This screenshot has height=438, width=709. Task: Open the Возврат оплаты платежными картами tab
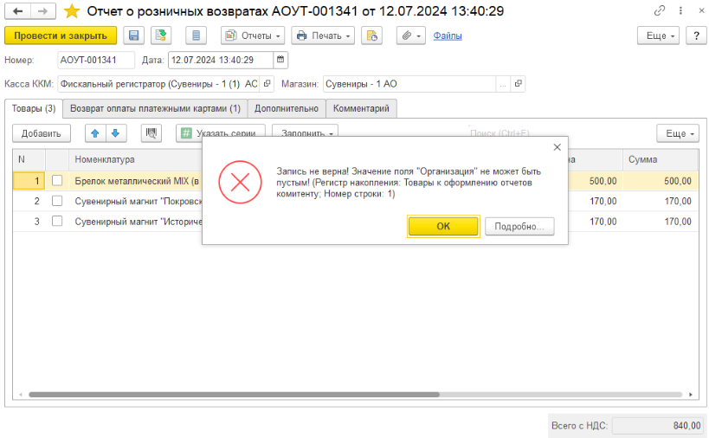click(x=155, y=108)
